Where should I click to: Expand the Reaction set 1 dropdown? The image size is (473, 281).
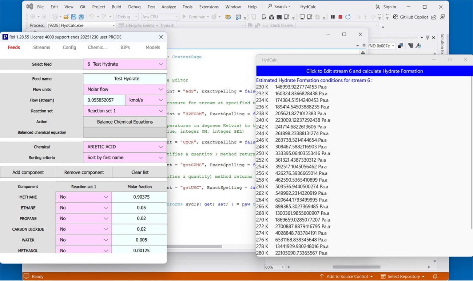point(125,111)
